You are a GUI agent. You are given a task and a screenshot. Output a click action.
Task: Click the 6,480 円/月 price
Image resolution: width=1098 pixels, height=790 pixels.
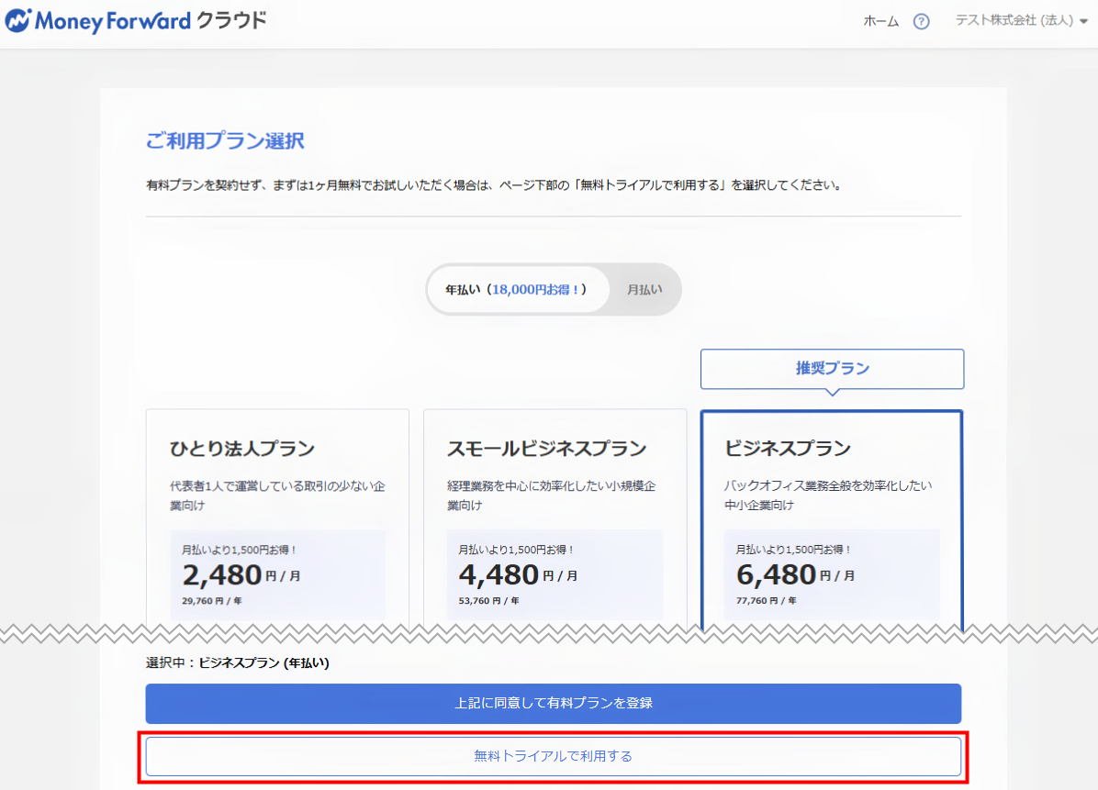pyautogui.click(x=795, y=575)
